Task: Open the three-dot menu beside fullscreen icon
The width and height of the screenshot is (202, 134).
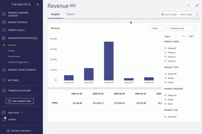Action: point(189,5)
